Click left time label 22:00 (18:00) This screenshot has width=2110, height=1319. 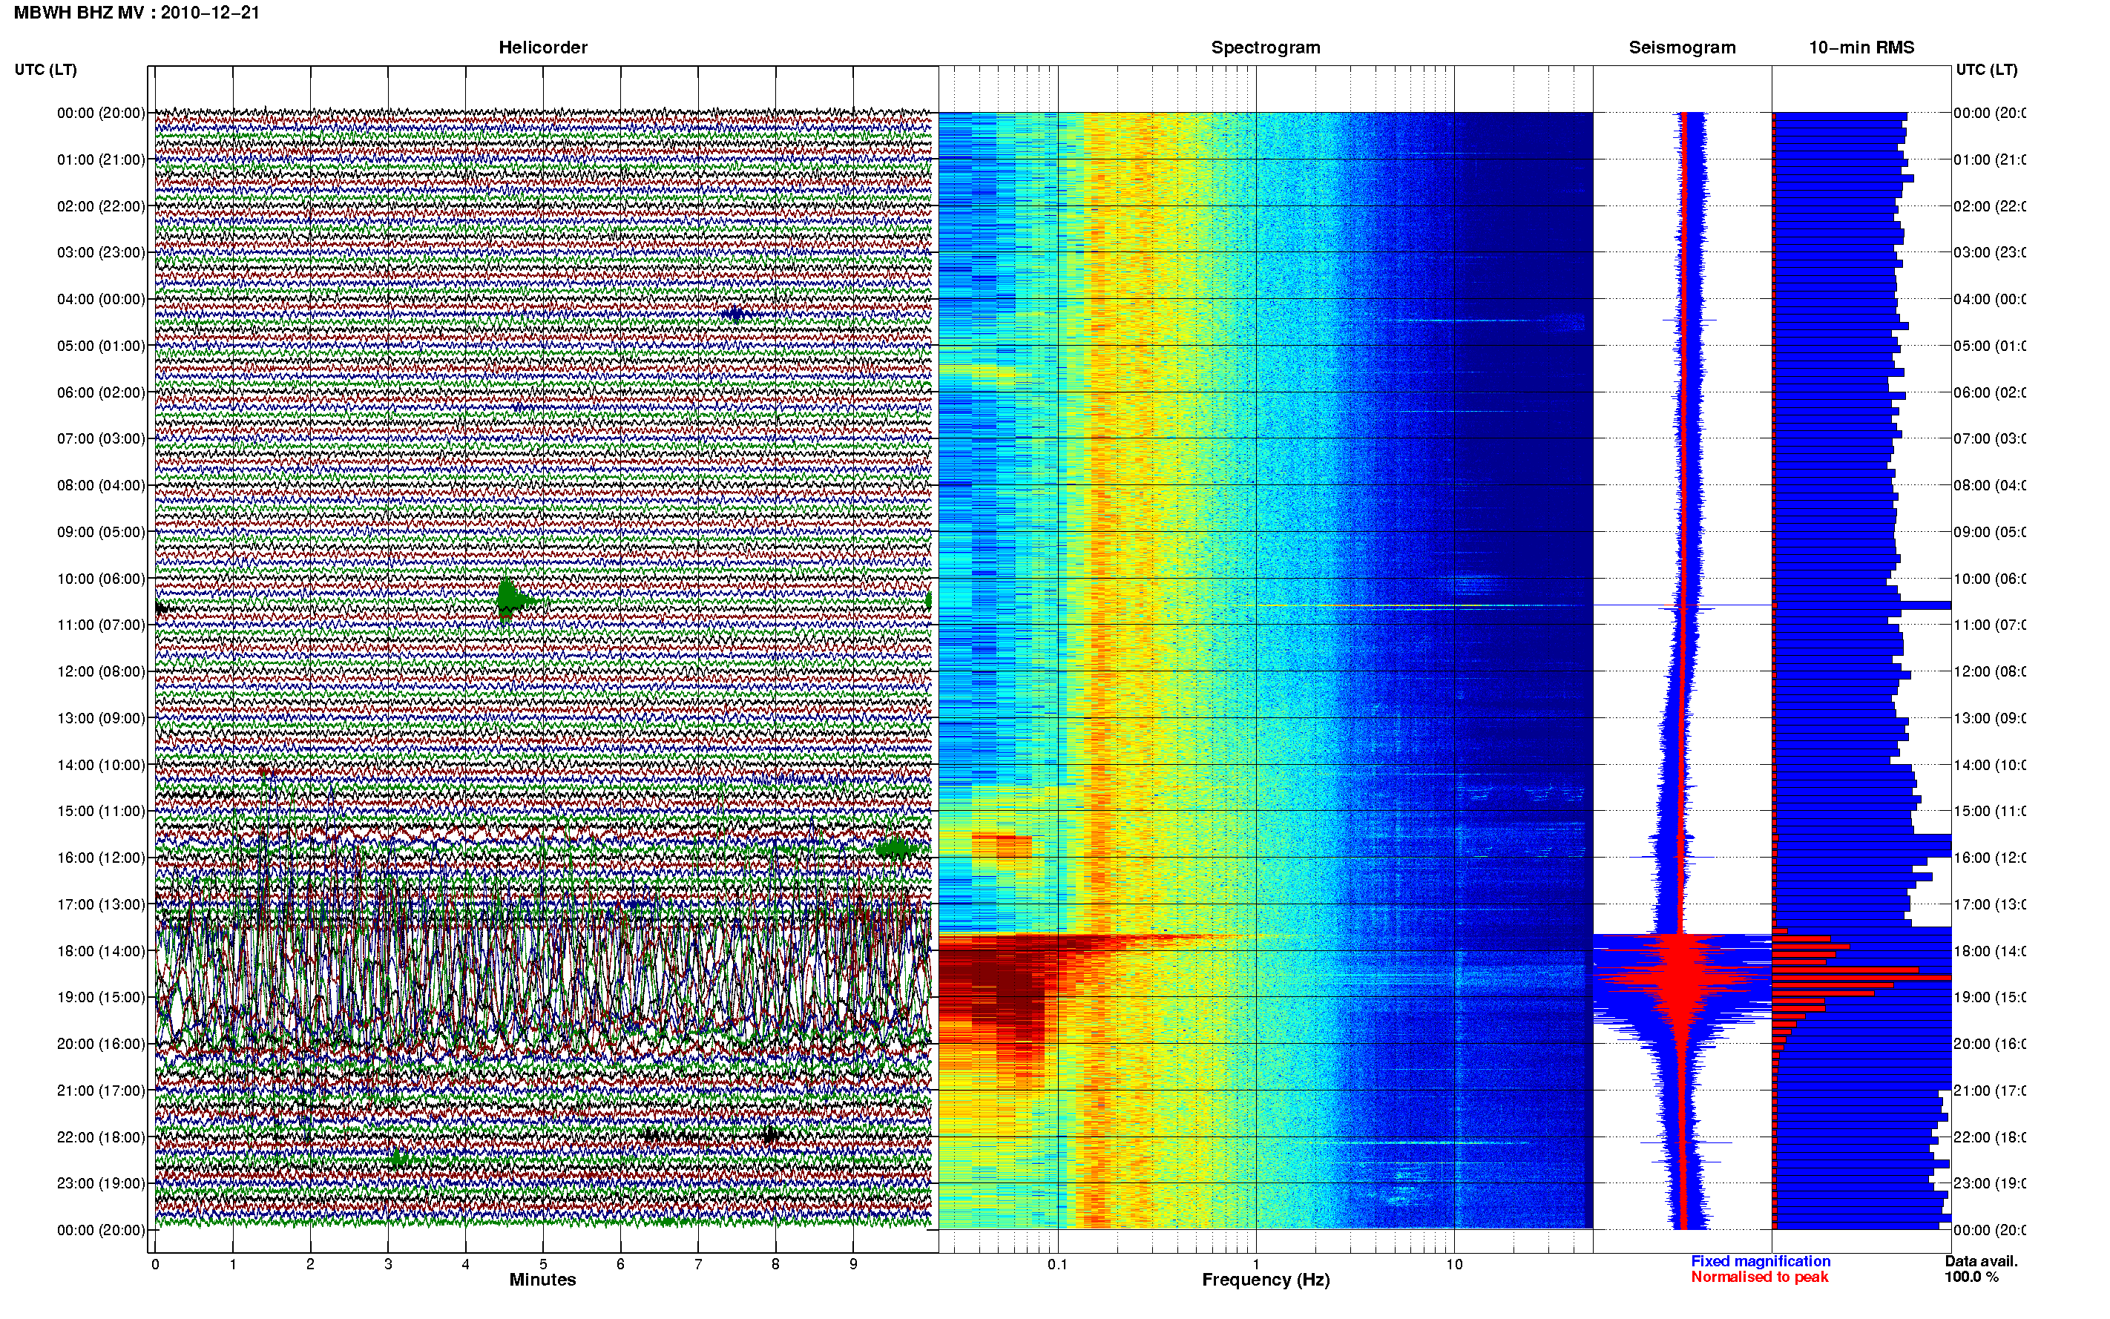click(x=101, y=1137)
